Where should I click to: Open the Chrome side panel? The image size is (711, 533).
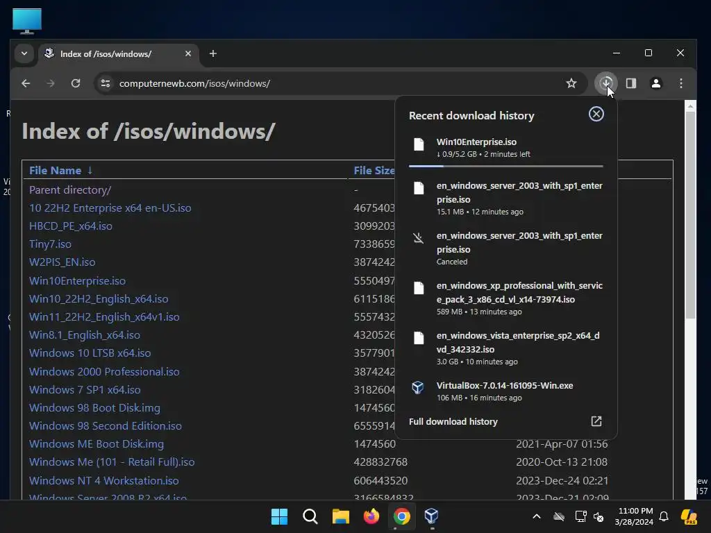coord(630,83)
